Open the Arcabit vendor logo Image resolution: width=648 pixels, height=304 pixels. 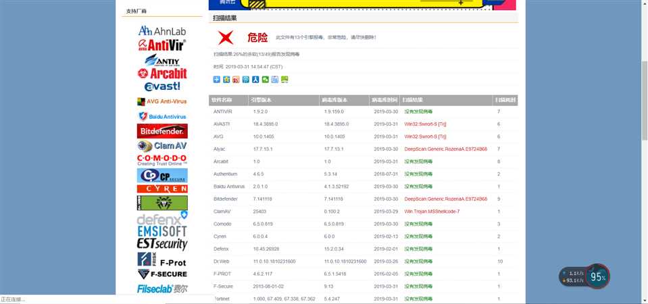click(162, 74)
